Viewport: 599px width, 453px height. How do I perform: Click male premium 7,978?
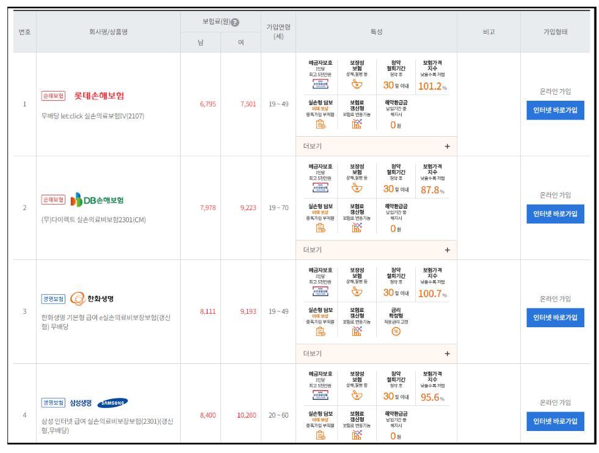(208, 208)
